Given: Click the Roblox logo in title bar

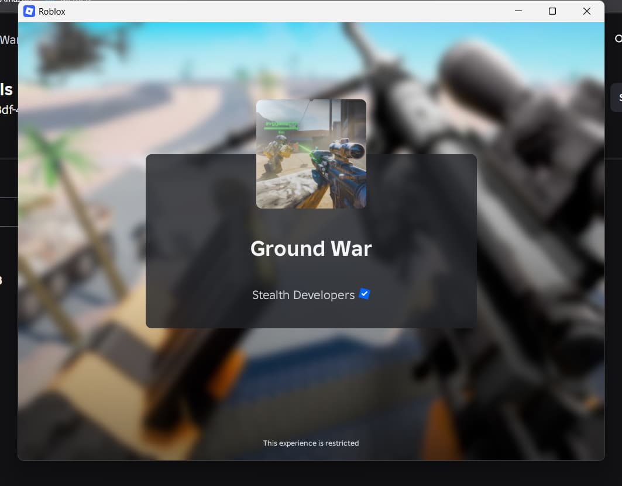Looking at the screenshot, I should pos(29,12).
